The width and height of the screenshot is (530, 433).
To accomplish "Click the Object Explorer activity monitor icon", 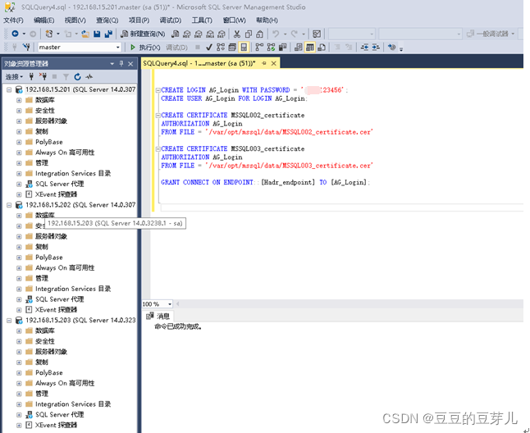I will click(x=89, y=76).
